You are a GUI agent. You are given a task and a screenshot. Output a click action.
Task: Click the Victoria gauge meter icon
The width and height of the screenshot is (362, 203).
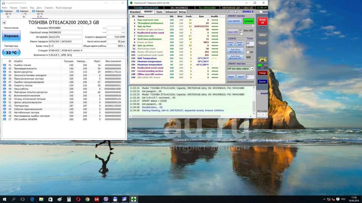click(262, 60)
